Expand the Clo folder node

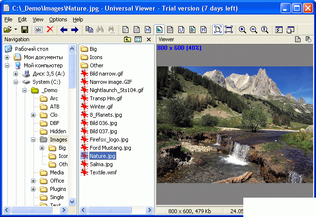(33, 115)
